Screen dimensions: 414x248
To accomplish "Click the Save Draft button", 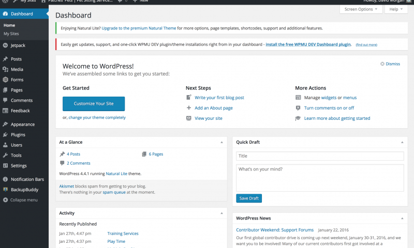I will coord(249,198).
